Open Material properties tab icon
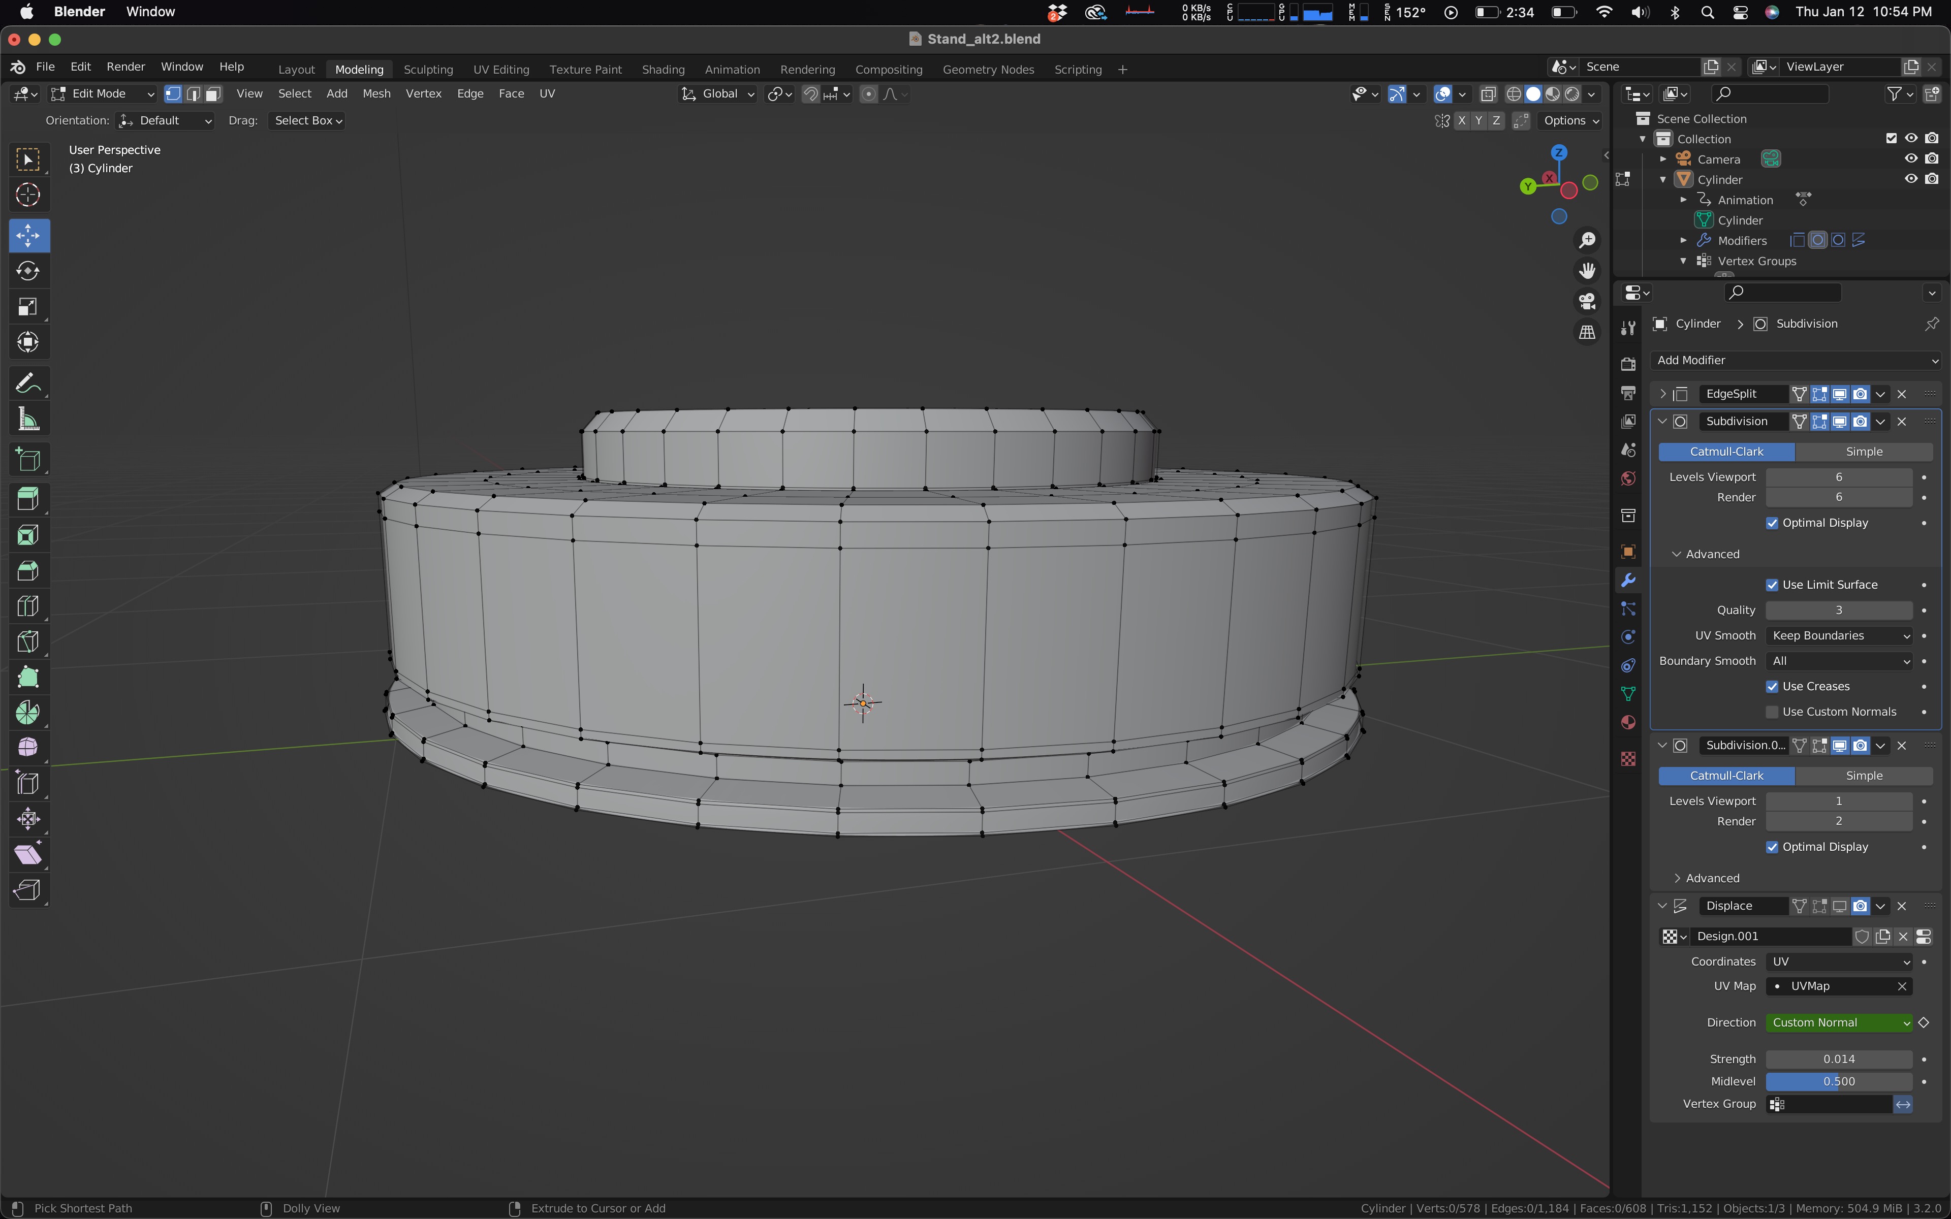 [x=1628, y=722]
